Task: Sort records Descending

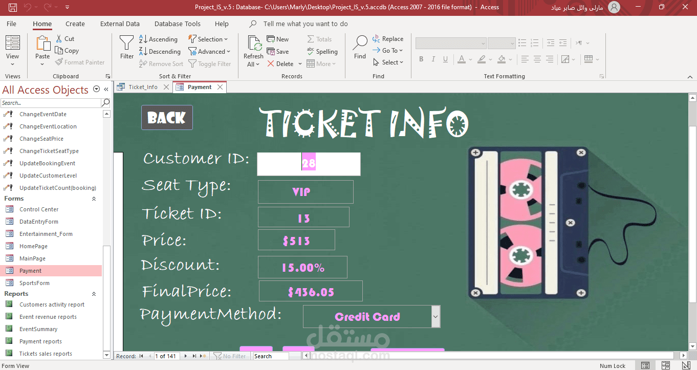Action: click(x=160, y=52)
